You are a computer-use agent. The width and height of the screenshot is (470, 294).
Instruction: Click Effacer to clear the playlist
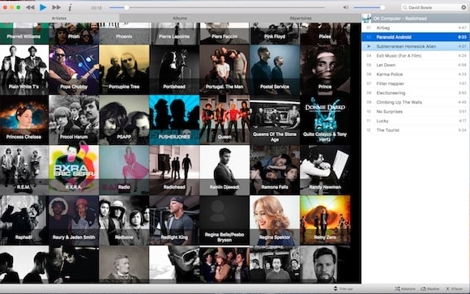[x=454, y=288]
